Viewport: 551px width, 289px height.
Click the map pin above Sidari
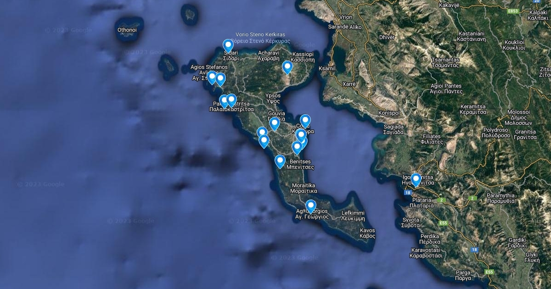pos(228,45)
